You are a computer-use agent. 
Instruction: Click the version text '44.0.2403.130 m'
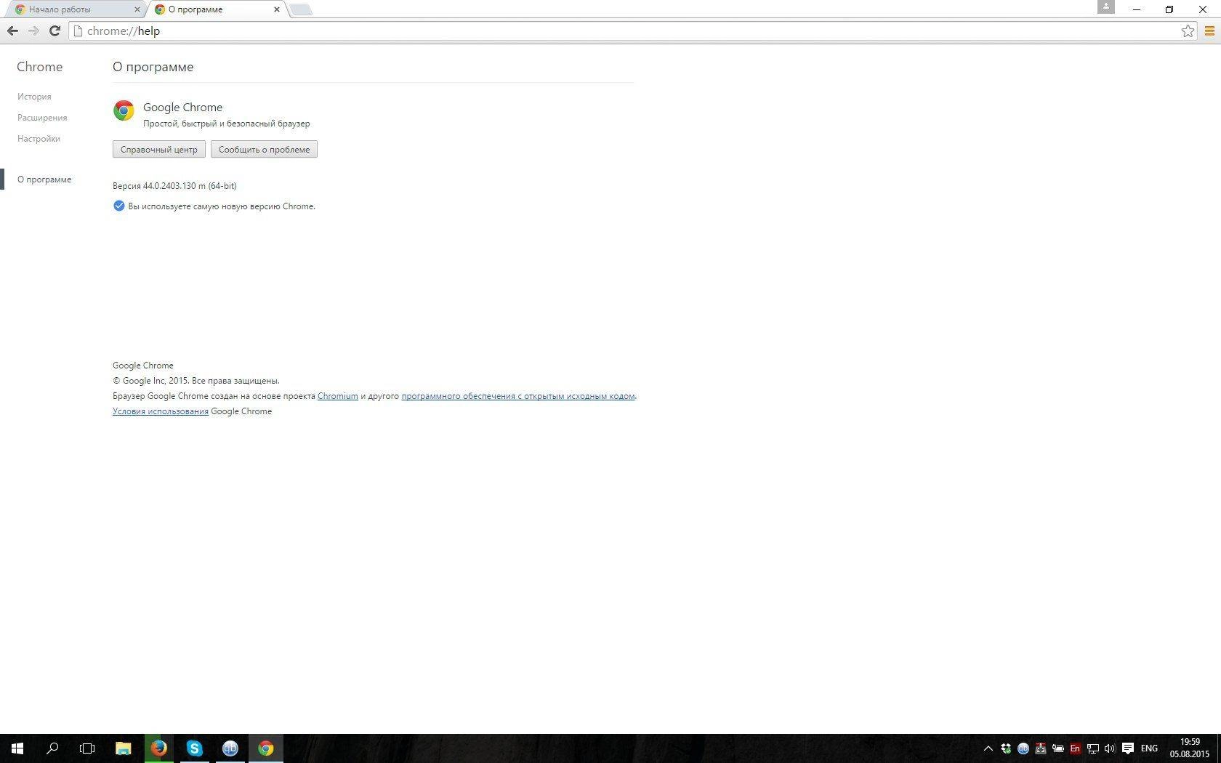tap(174, 186)
